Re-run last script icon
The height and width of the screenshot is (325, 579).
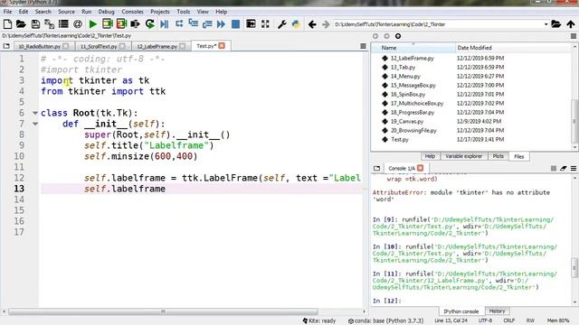(x=149, y=24)
